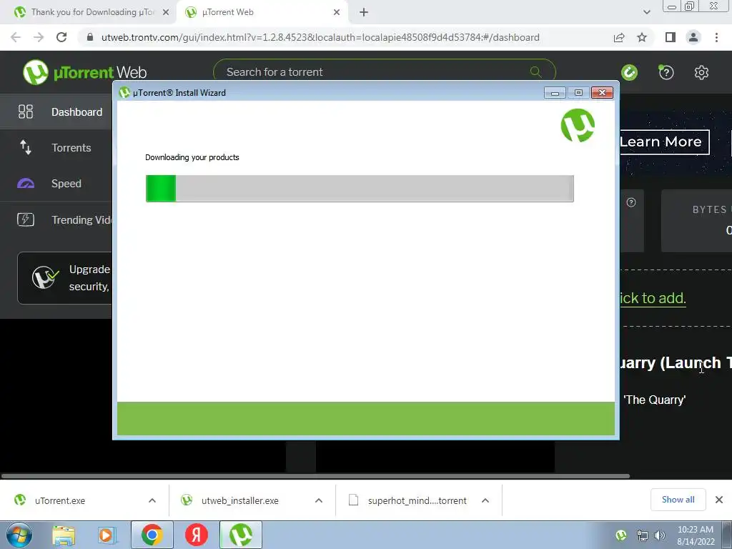Screen dimensions: 732x549
Task: Click the Upgrade security shield icon
Action: 45,278
